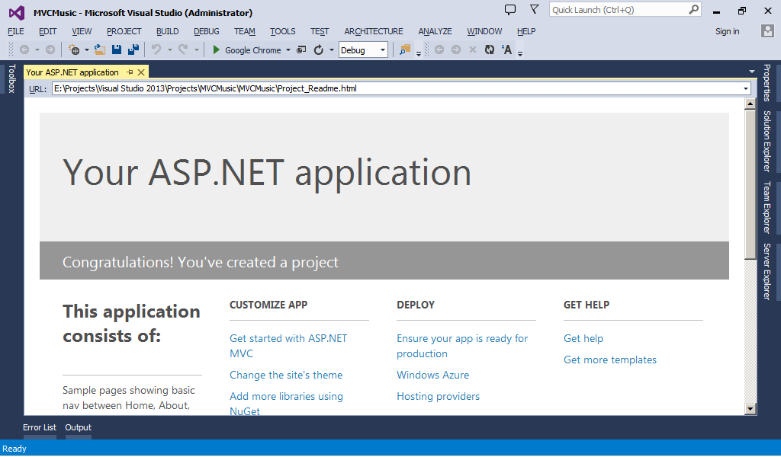Click the sign-in avatar icon
781x457 pixels.
pyautogui.click(x=767, y=31)
